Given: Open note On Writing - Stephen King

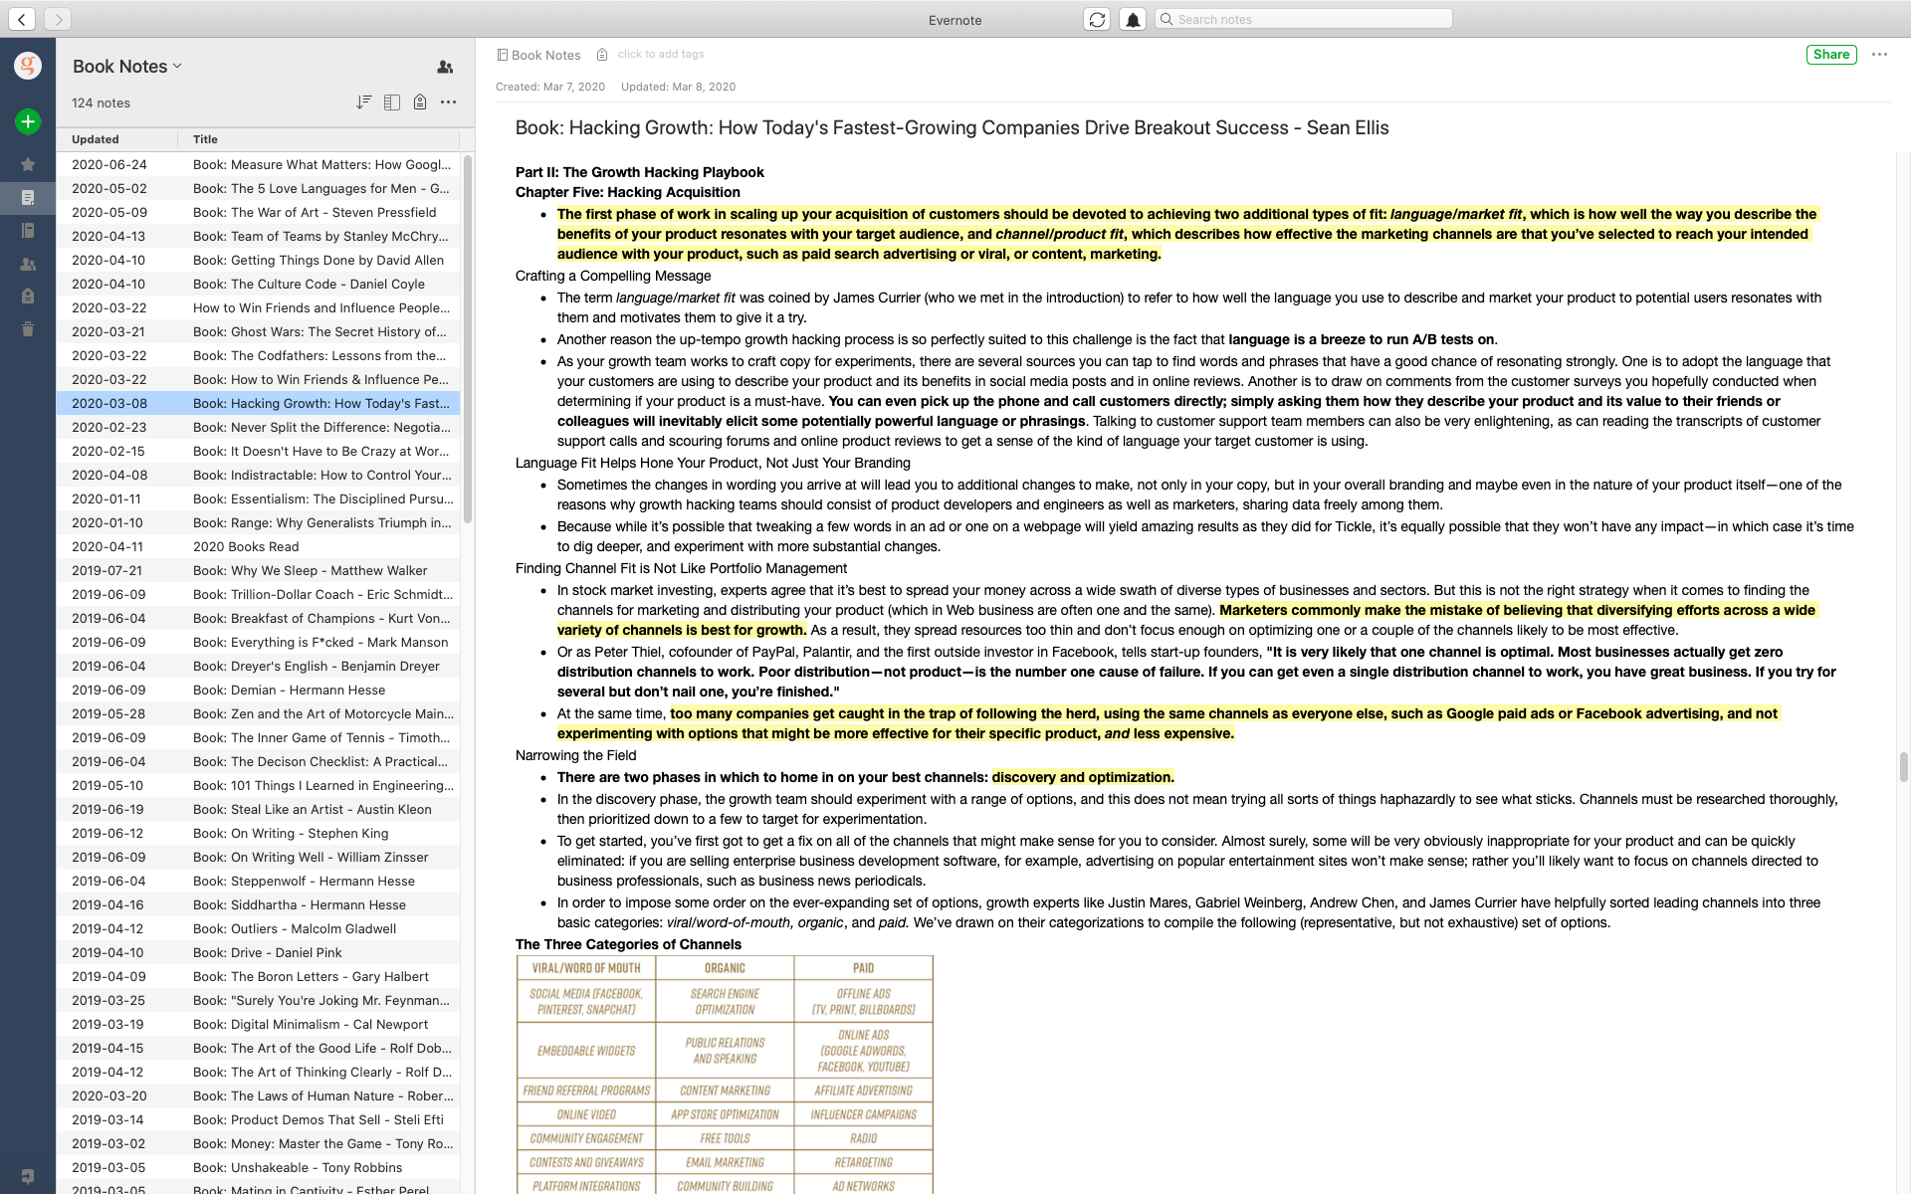Looking at the screenshot, I should coord(259,833).
